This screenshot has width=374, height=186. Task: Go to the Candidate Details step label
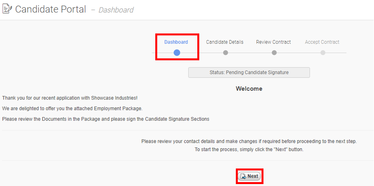pyautogui.click(x=225, y=42)
